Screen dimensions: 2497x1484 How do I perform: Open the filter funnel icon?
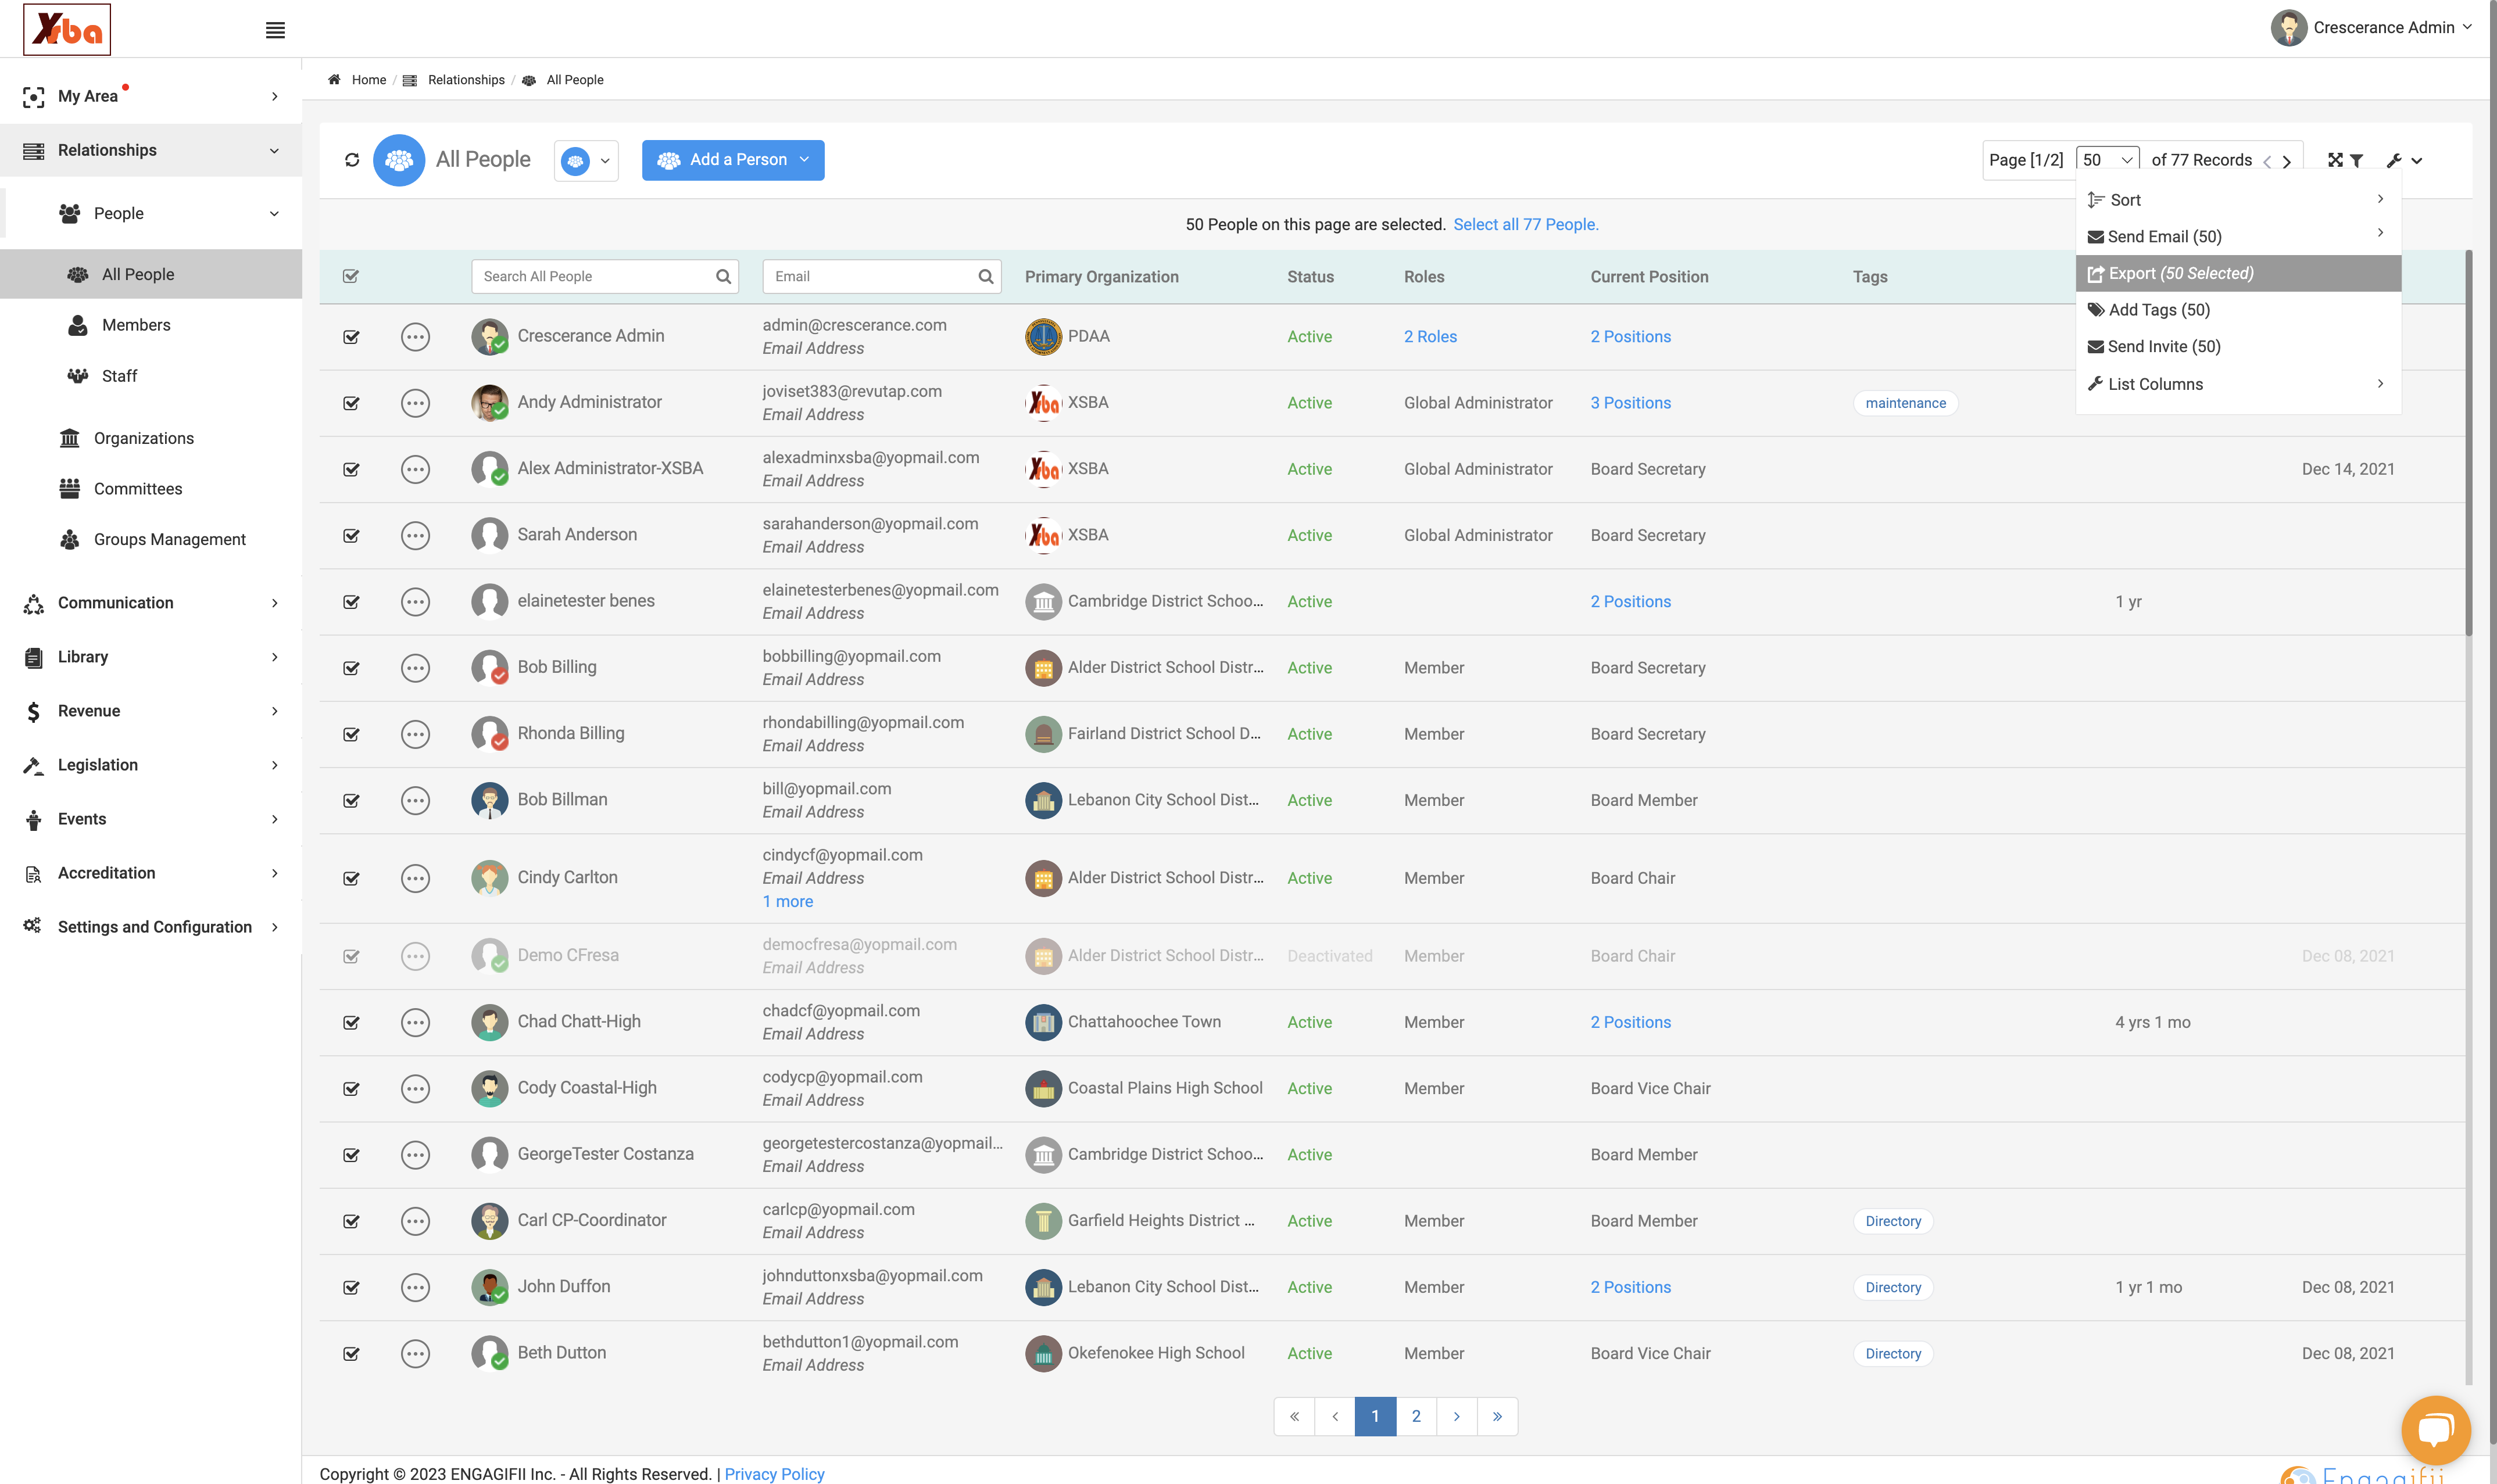point(2357,160)
